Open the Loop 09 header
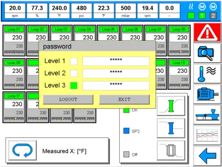 (x=14, y=63)
